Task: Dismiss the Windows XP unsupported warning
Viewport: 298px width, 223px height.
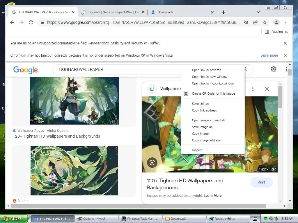Action: coord(285,55)
